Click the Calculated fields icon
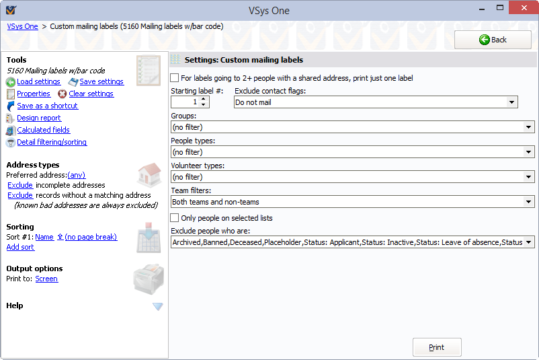 point(11,131)
